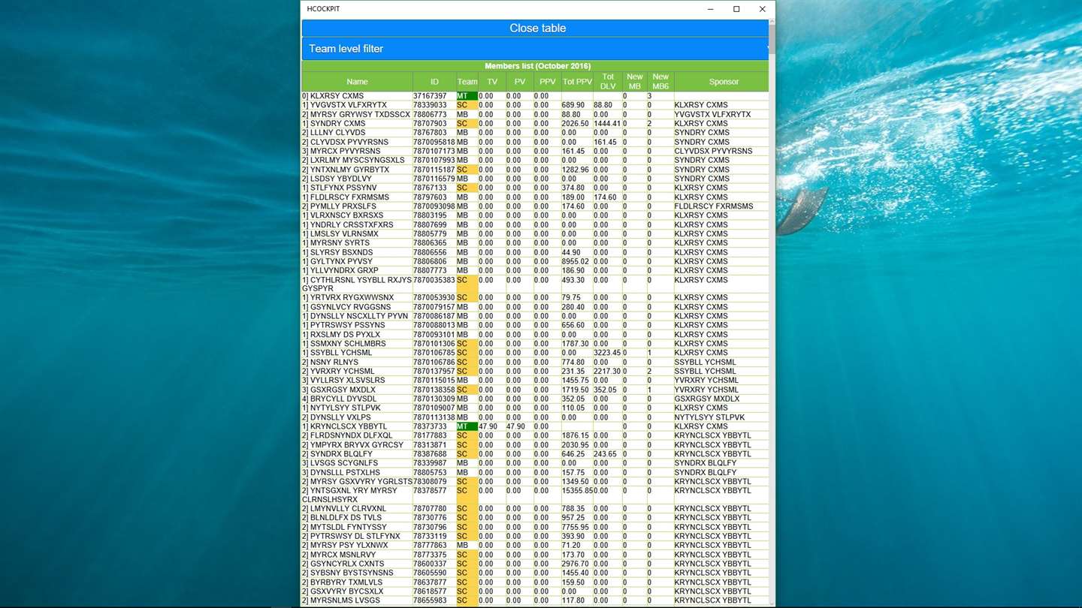This screenshot has height=608, width=1082.
Task: Select the name 1] PYTRSWSY PSSYNS
Action: 343,325
